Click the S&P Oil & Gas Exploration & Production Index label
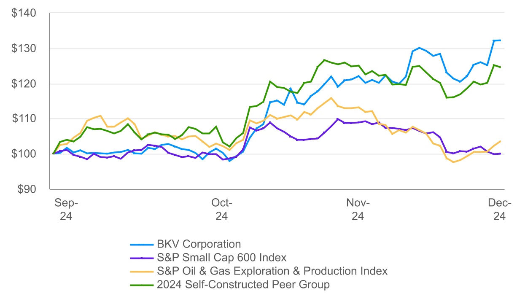 pos(271,271)
